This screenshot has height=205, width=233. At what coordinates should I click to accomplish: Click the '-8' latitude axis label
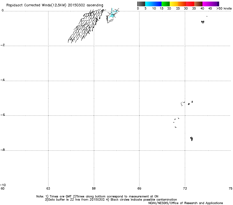pyautogui.click(x=3, y=149)
